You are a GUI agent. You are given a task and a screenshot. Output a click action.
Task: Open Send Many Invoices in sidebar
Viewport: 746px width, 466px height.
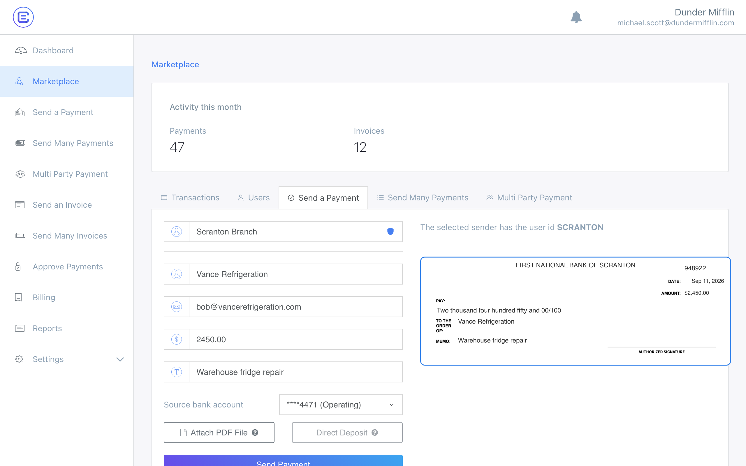pyautogui.click(x=67, y=235)
